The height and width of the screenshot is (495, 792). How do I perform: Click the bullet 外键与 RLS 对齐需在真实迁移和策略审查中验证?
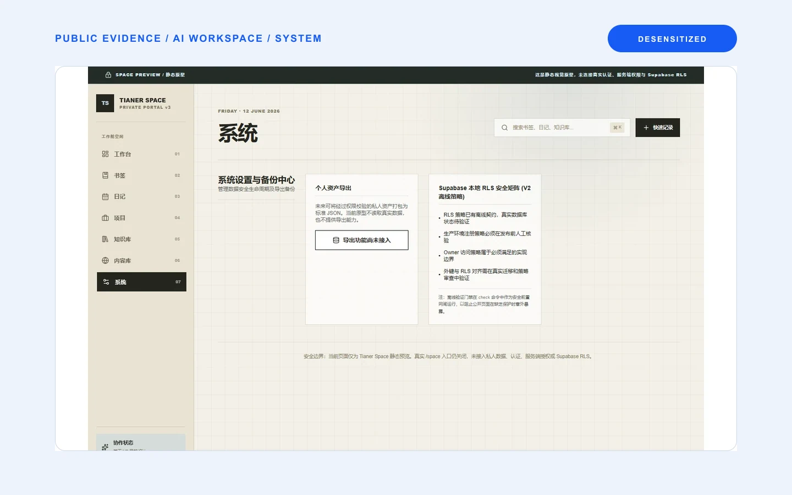click(x=485, y=274)
